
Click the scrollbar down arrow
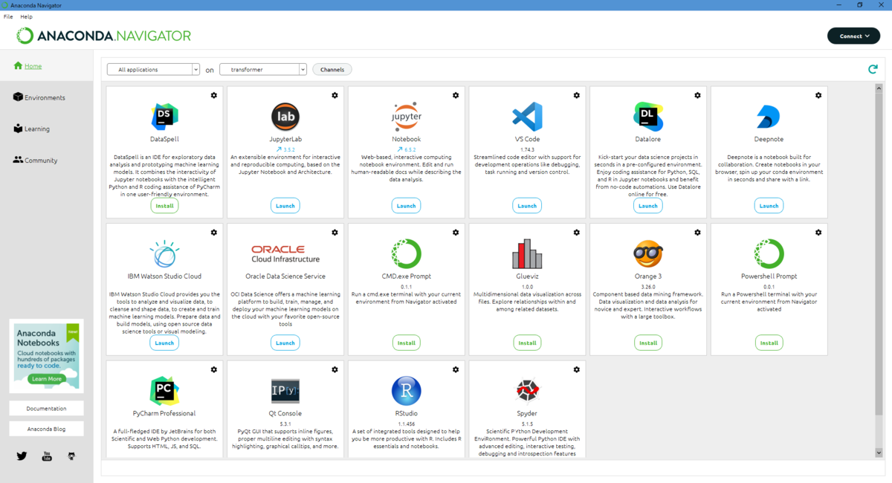click(x=879, y=453)
